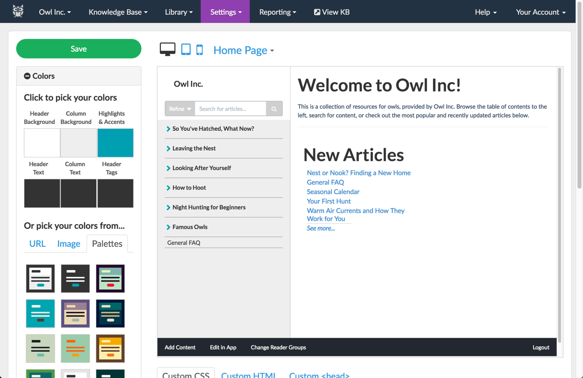Open the See more articles link
This screenshot has width=583, height=378.
click(320, 228)
